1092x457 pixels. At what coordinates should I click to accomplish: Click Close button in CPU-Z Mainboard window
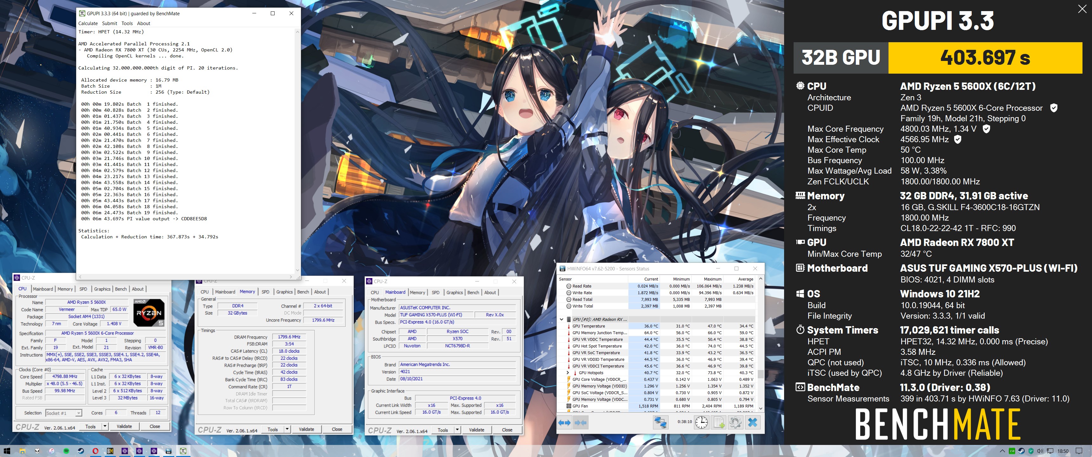[x=507, y=430]
